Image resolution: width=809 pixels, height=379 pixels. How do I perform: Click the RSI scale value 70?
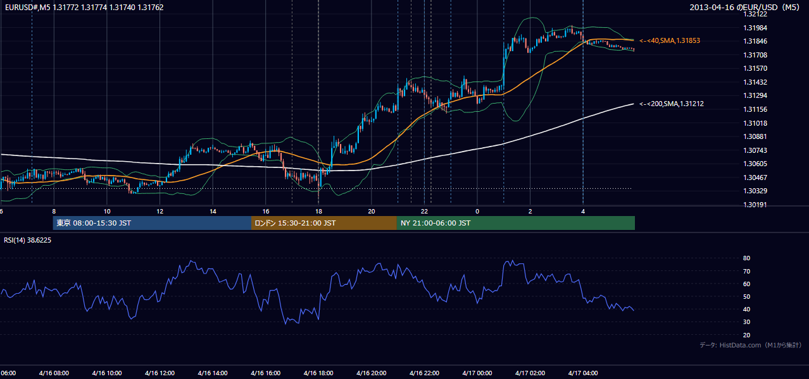coord(747,271)
